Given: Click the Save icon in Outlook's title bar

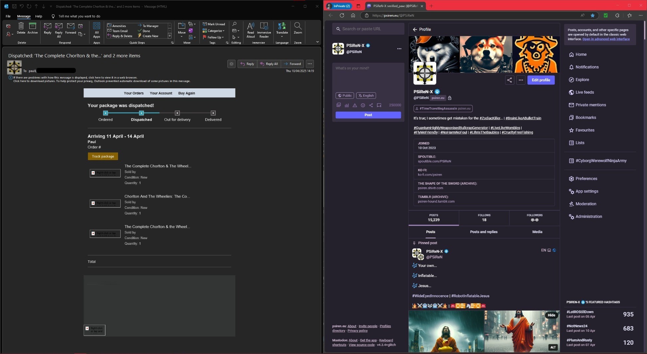Looking at the screenshot, I should point(14,6).
